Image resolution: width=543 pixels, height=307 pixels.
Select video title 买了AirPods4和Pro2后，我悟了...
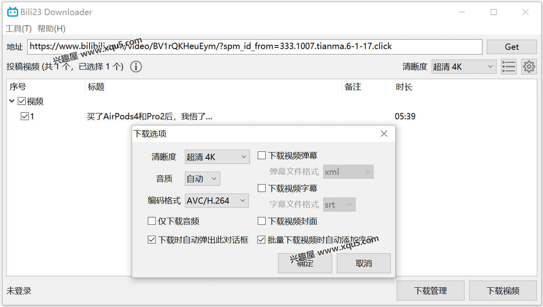149,116
